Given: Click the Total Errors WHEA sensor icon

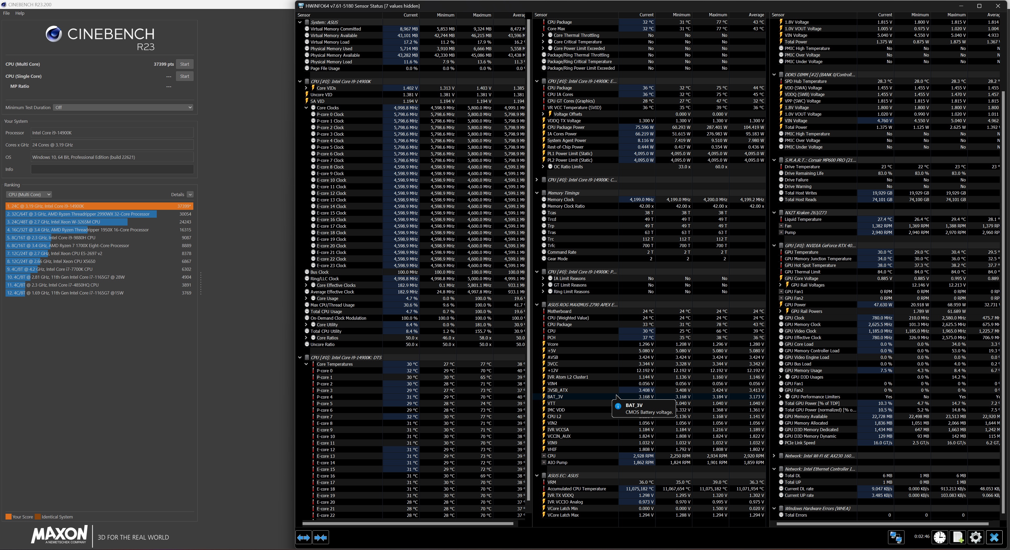Looking at the screenshot, I should point(781,515).
